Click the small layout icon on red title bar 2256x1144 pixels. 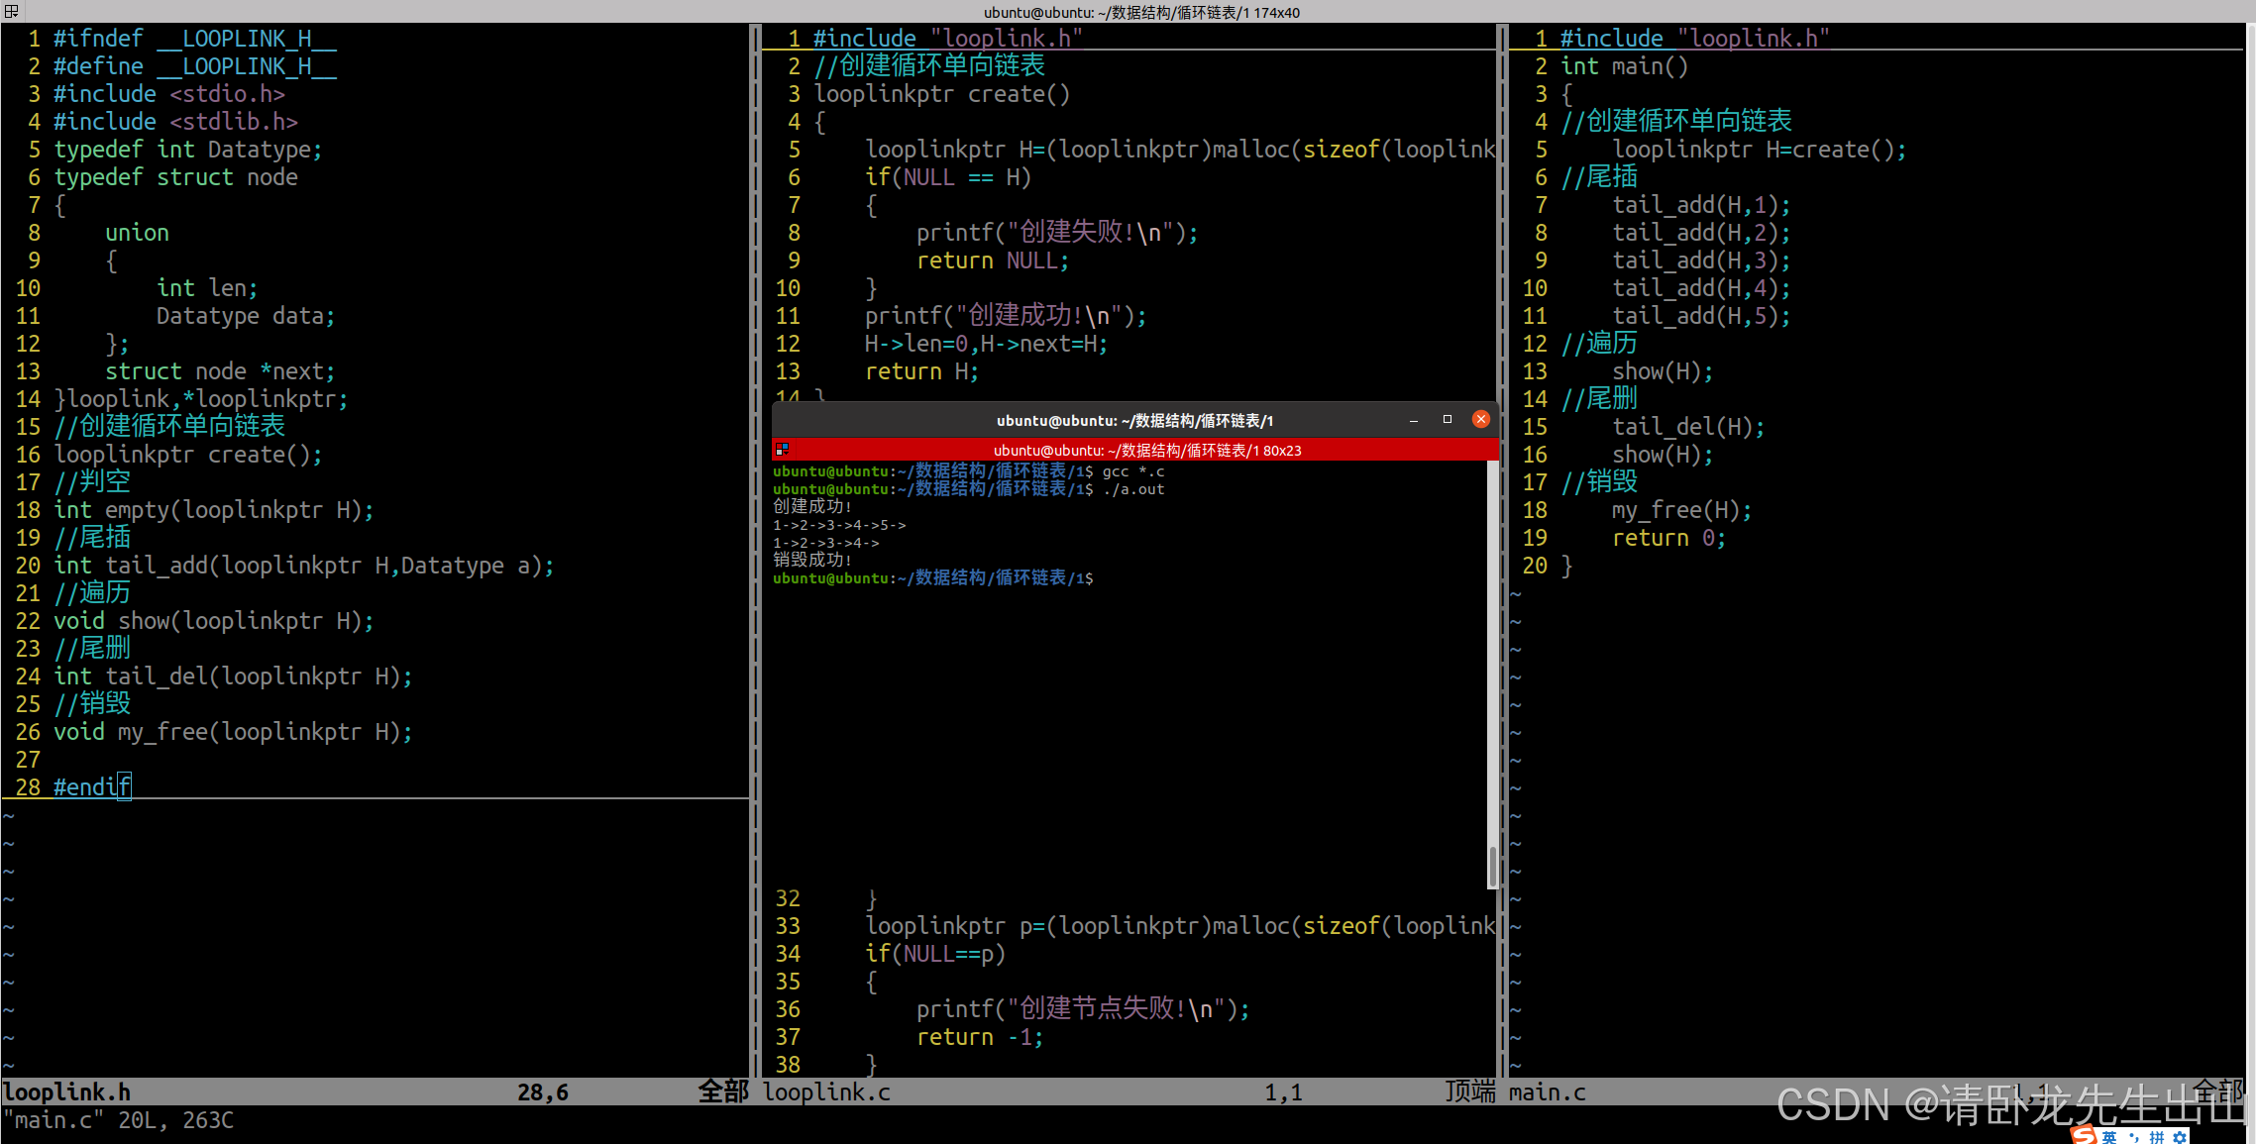781,448
